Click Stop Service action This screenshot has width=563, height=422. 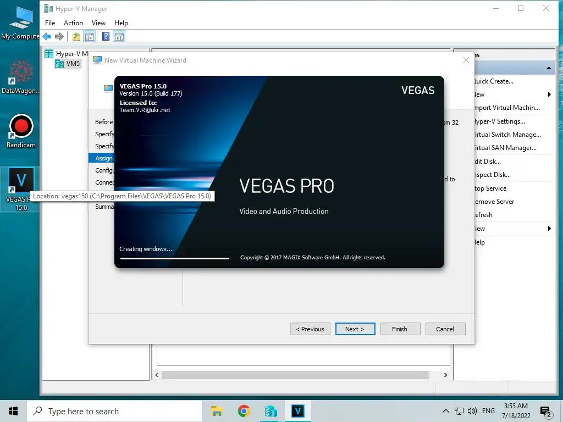pos(490,188)
